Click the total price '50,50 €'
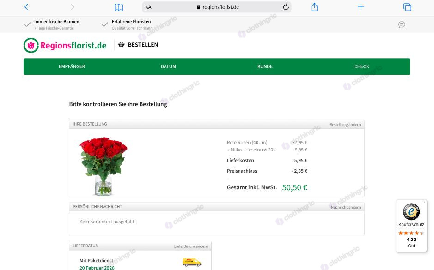Screen dimensions: 434x270 click(x=294, y=188)
